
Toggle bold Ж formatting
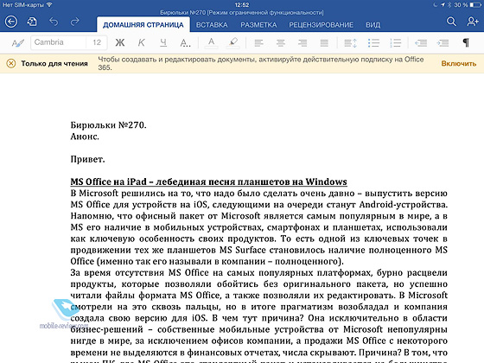pyautogui.click(x=120, y=42)
